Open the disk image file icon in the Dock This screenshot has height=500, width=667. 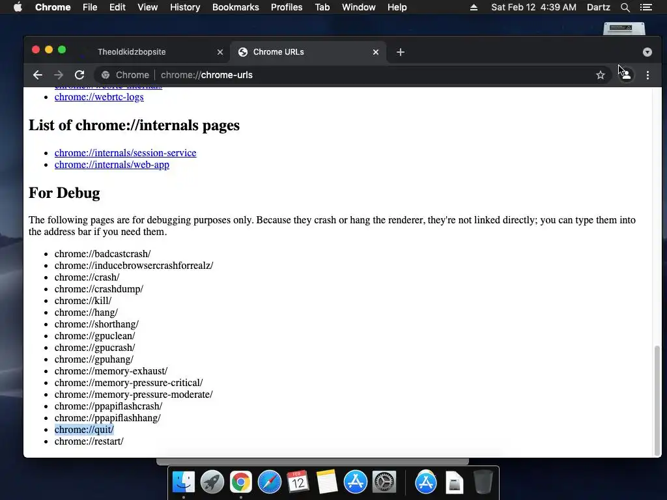tap(454, 482)
